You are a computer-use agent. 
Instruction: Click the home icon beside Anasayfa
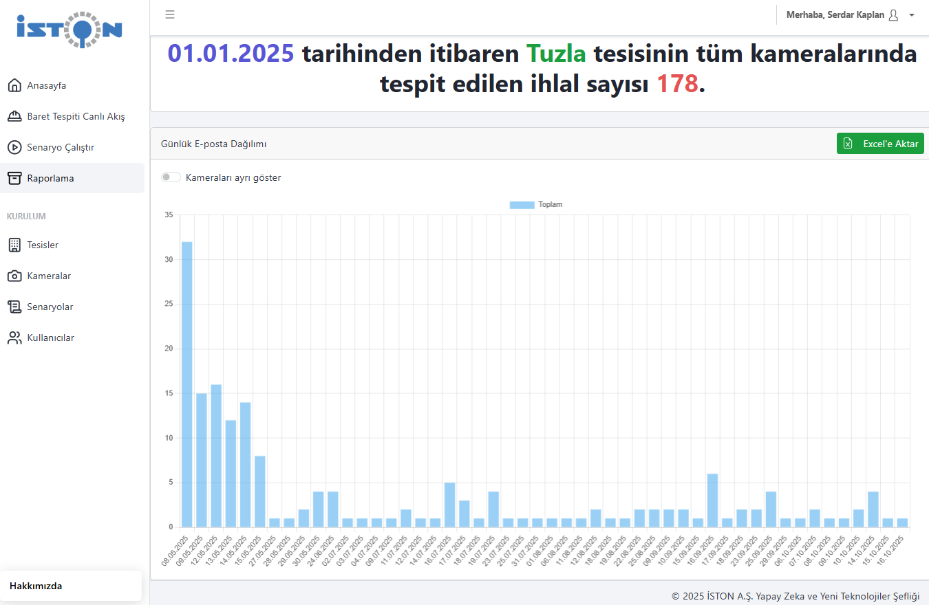(x=14, y=86)
